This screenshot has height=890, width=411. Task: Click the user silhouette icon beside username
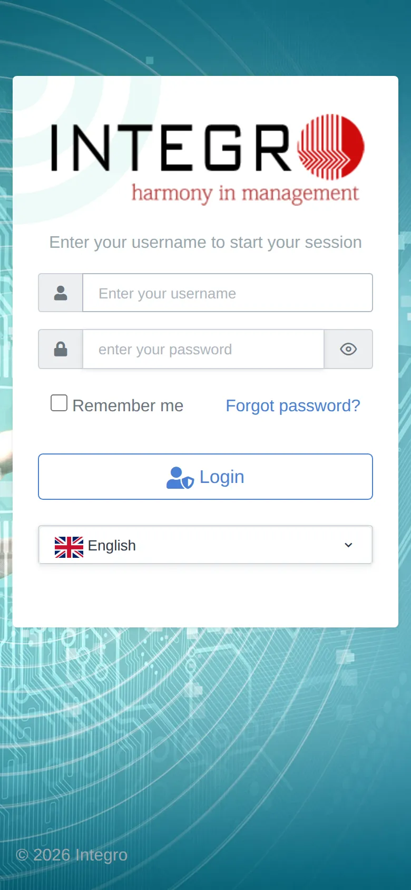pos(61,293)
